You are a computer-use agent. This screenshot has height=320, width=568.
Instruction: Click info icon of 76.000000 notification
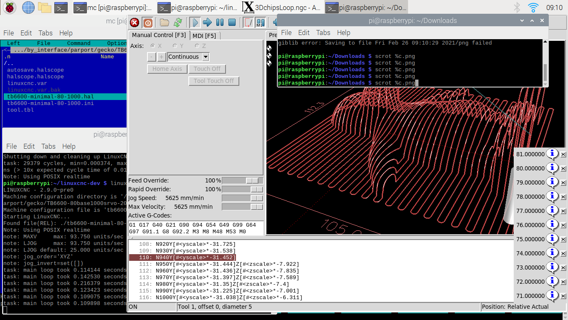coord(552,225)
